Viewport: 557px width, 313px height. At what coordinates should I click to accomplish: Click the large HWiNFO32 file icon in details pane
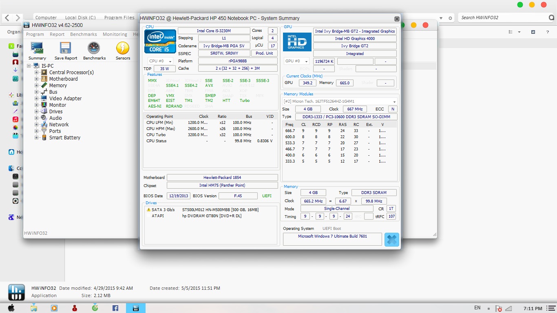[x=16, y=292]
